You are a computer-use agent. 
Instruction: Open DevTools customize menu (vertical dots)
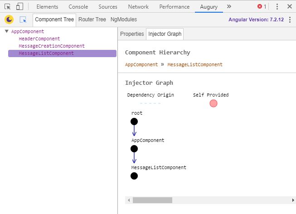click(277, 7)
